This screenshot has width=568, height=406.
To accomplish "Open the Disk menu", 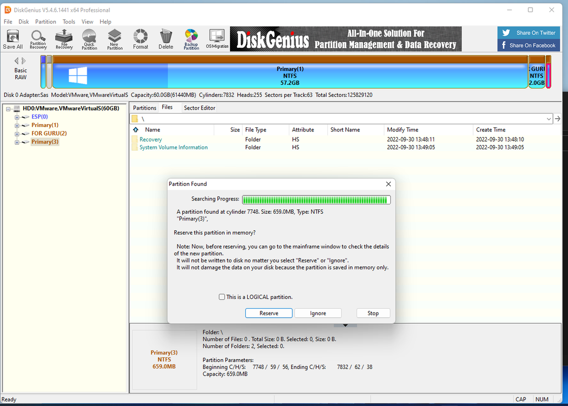I will point(23,22).
